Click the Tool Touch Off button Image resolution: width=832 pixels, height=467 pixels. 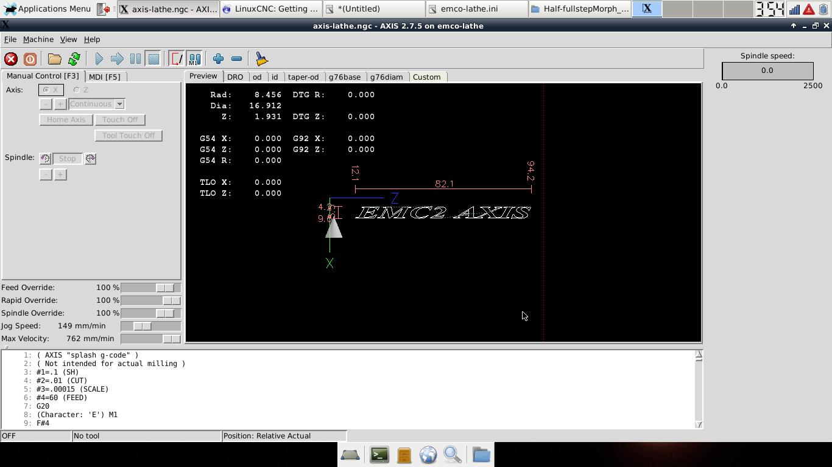129,136
